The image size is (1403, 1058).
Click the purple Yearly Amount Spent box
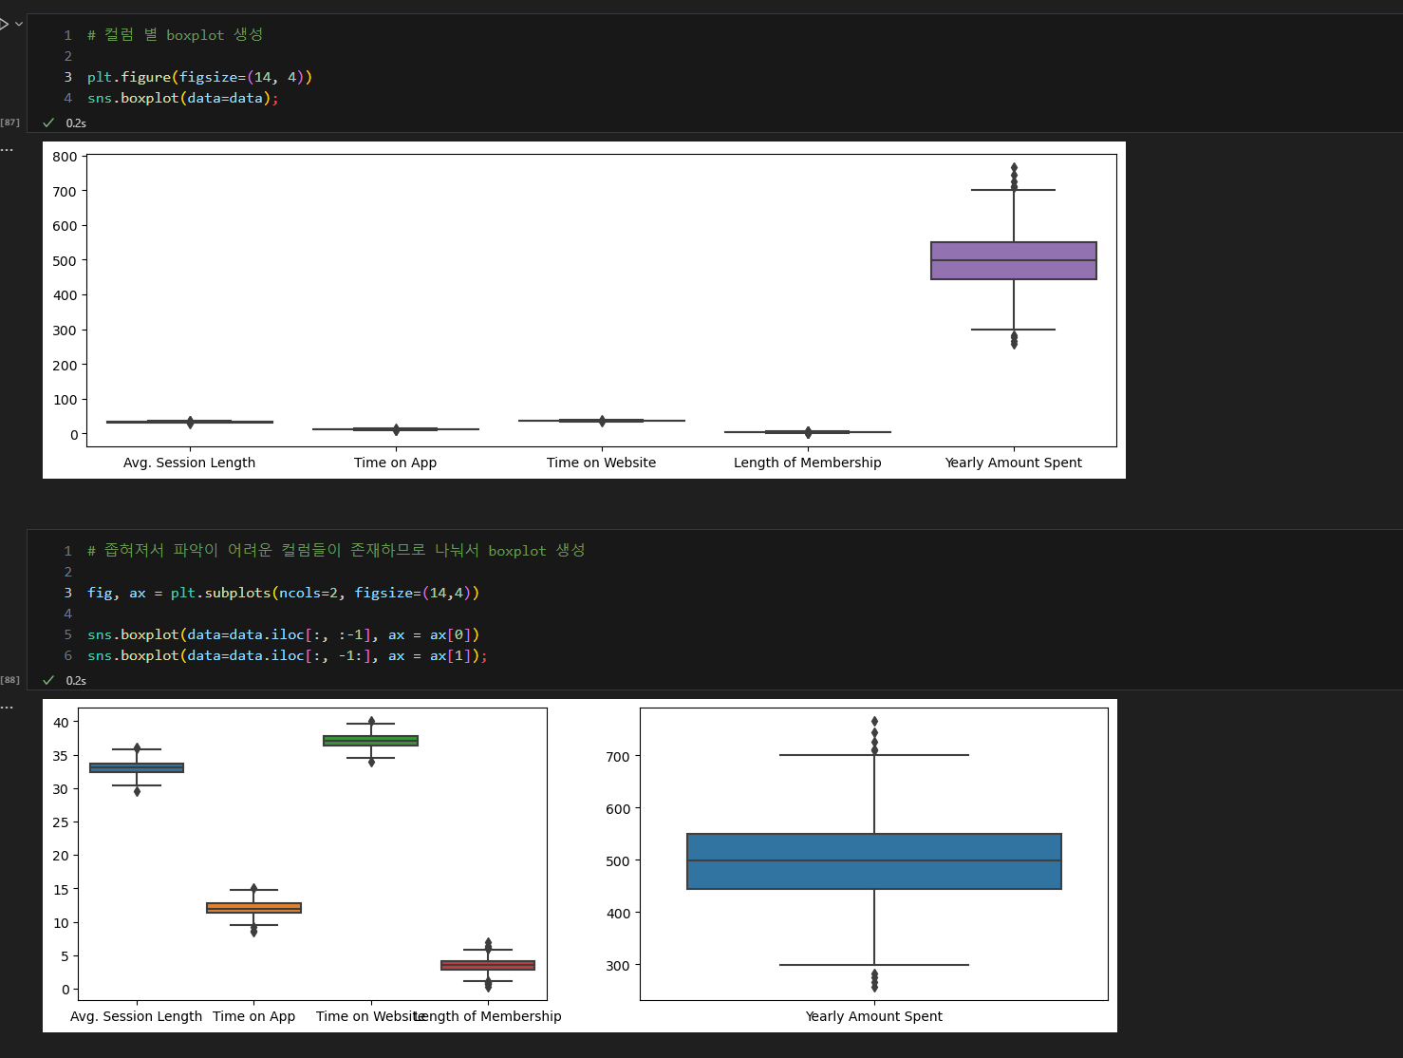[x=1014, y=260]
